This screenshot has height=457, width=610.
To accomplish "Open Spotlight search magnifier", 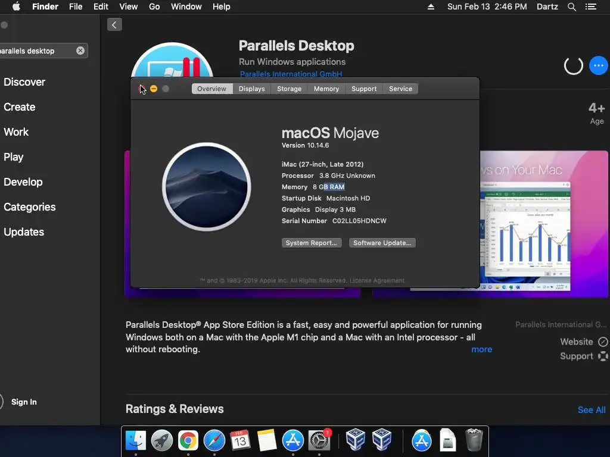I will tap(571, 7).
